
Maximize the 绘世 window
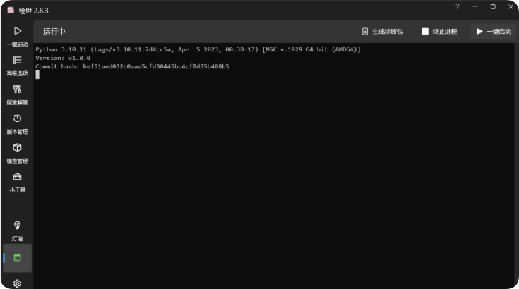click(x=493, y=6)
